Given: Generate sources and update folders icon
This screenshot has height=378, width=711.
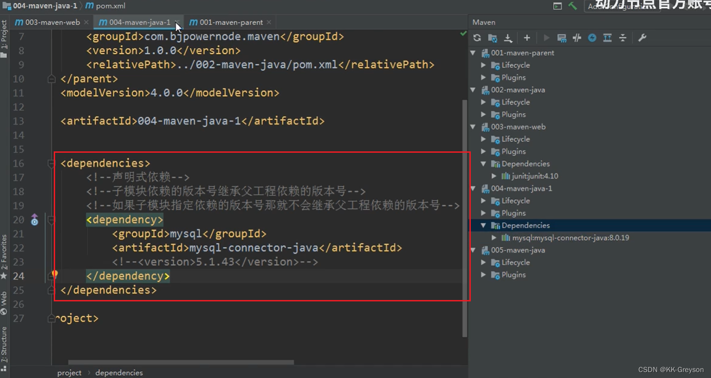Looking at the screenshot, I should click(492, 38).
